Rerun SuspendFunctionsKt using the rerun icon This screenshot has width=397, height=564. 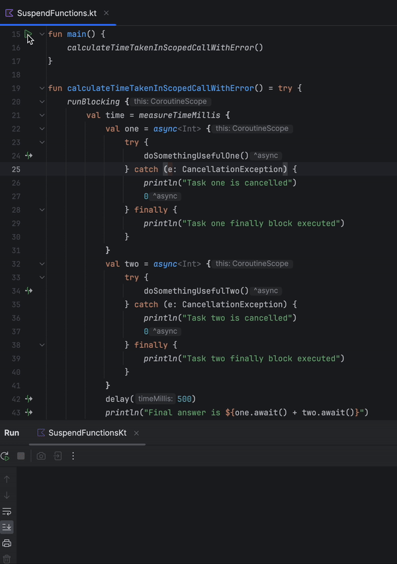5,456
